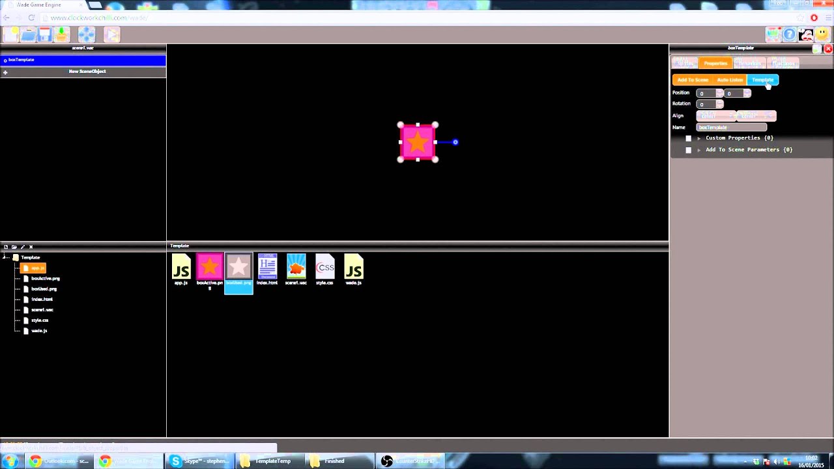
Task: Switch to the Behaviors tab
Action: 749,63
